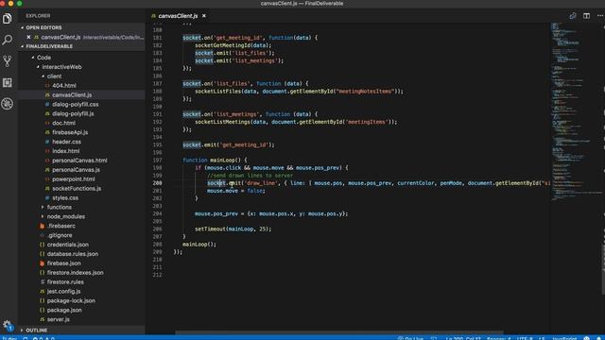Open firestore.indexes.json file
The height and width of the screenshot is (340, 605).
pyautogui.click(x=75, y=273)
